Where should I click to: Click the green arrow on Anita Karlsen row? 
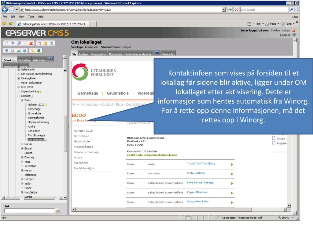click(x=232, y=174)
